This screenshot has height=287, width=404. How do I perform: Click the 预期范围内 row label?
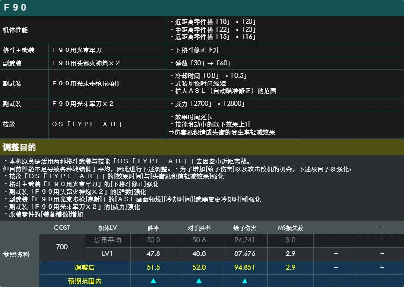coord(85,281)
